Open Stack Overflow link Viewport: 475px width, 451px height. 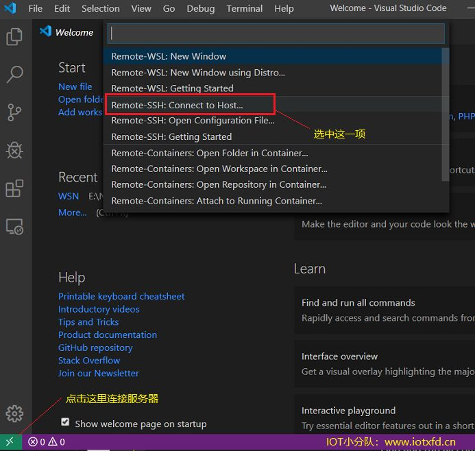click(89, 361)
